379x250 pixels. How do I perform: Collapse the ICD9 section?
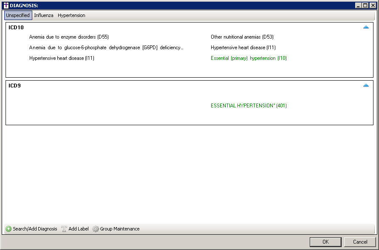click(366, 85)
